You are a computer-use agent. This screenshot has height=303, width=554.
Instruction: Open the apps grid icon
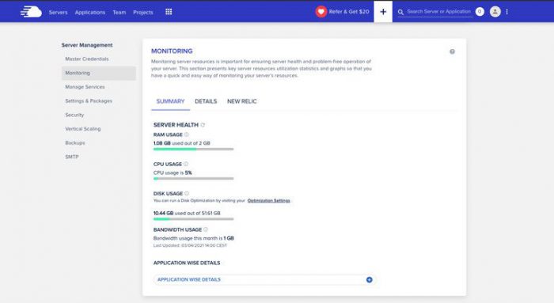click(x=169, y=12)
